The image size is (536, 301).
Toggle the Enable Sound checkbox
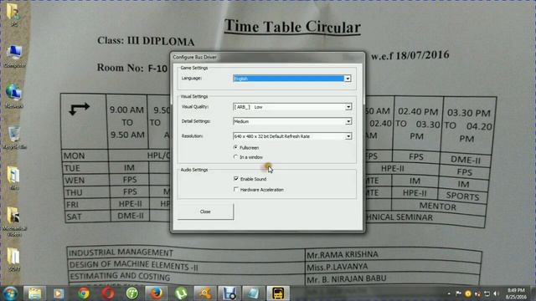point(236,179)
